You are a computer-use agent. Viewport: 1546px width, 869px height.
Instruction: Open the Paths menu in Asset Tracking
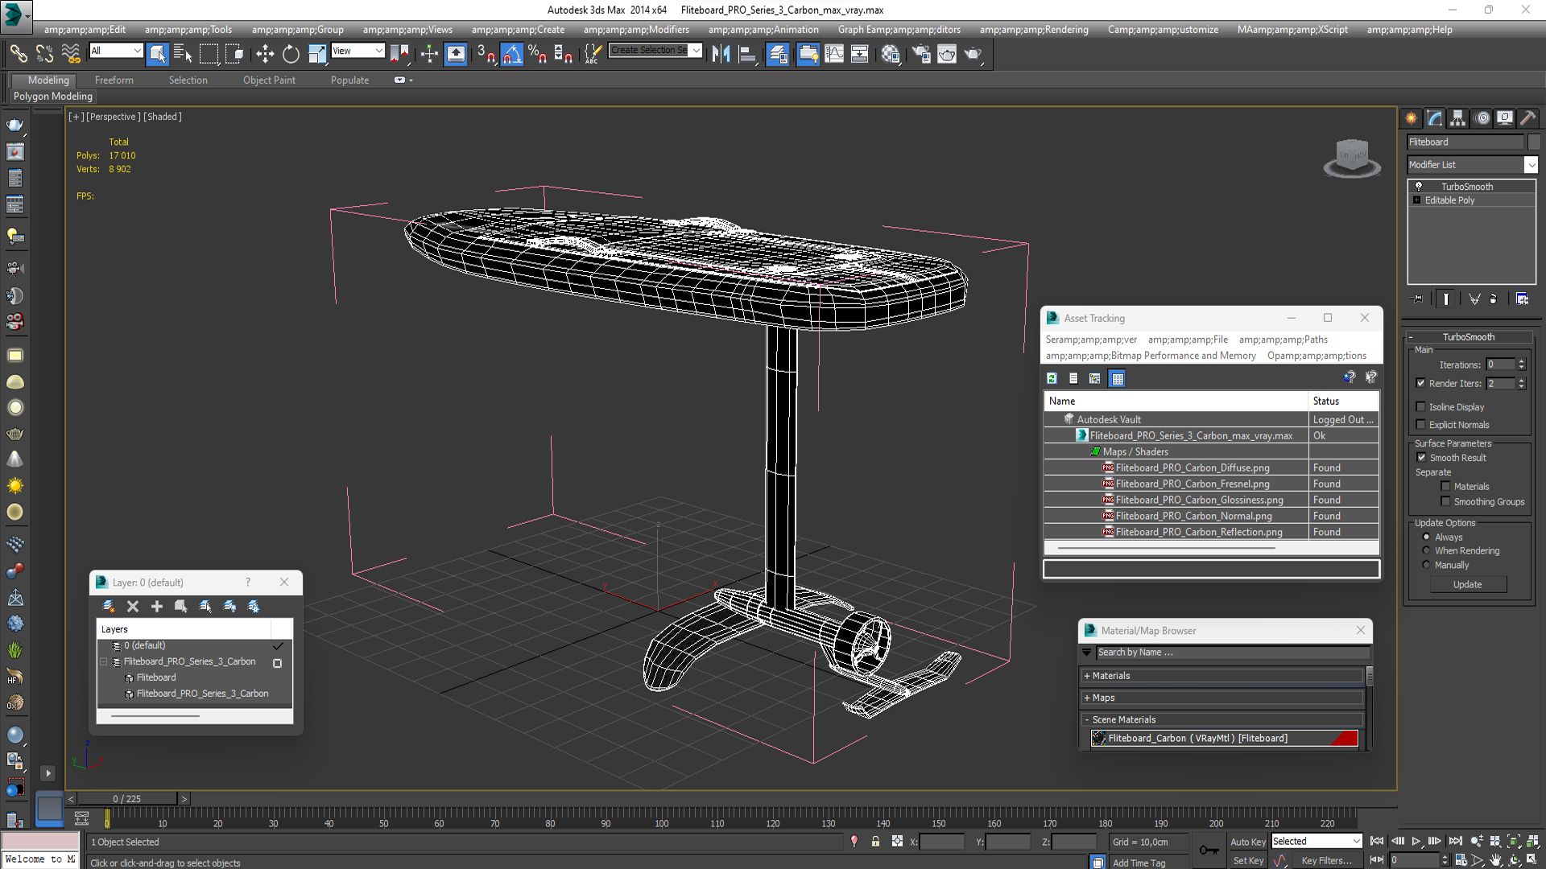click(1283, 340)
